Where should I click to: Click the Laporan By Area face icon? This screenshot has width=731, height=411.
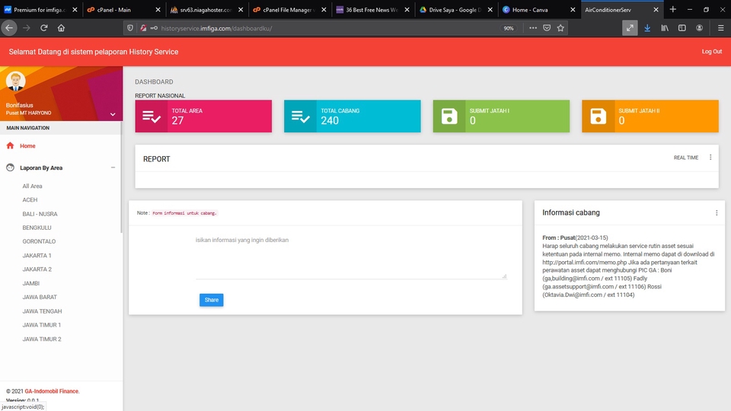10,167
